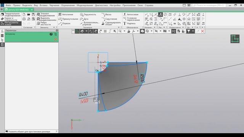Open the orientation dropdown arrow next to axes icon
The image size is (244, 137).
coord(138,31)
